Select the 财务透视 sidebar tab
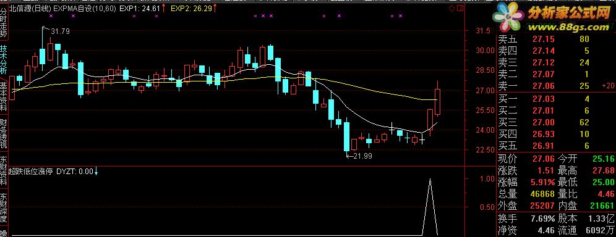Screen dimensions: 616x237 pyautogui.click(x=4, y=133)
